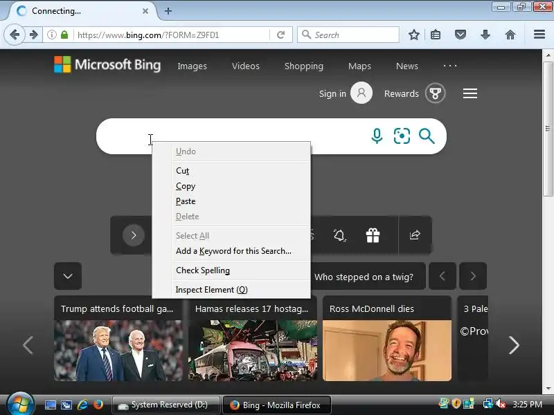Screen dimensions: 554x415
Task: Open Bing Videos link
Action: 246,66
